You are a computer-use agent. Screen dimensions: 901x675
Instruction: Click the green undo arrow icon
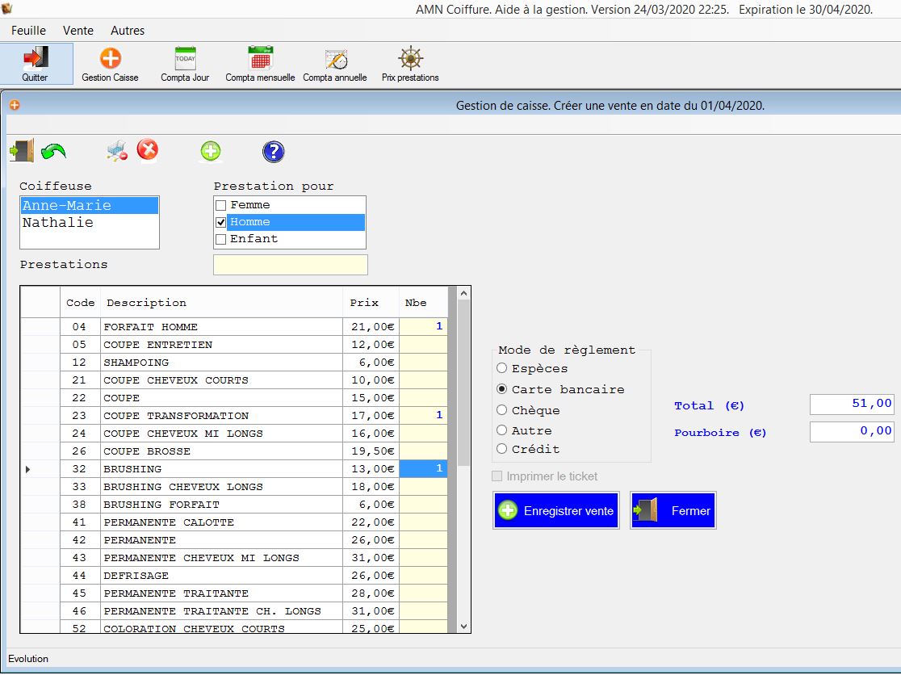[x=54, y=150]
